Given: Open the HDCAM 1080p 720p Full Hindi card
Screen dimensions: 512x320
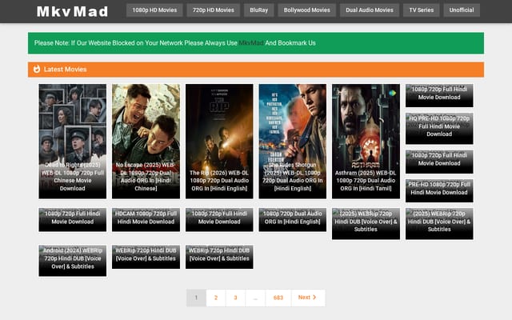Looking at the screenshot, I should (x=146, y=220).
